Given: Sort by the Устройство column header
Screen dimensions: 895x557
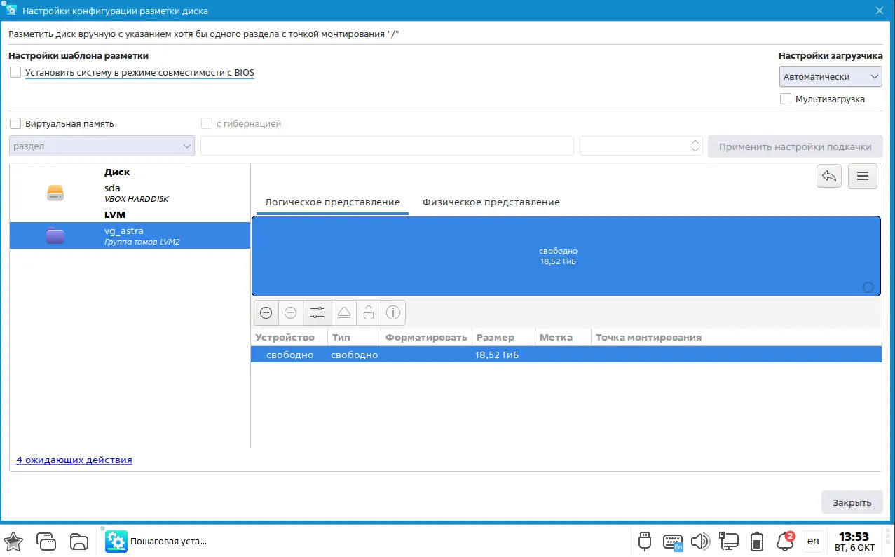Looking at the screenshot, I should pos(289,337).
